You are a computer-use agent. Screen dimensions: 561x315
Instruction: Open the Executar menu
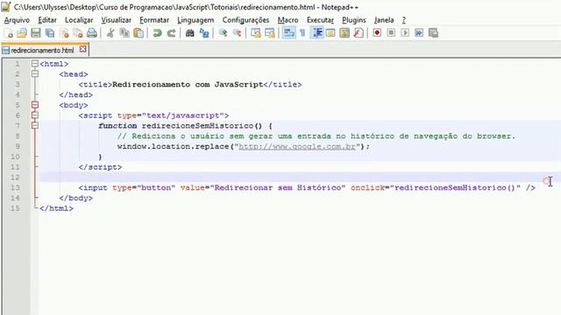320,20
